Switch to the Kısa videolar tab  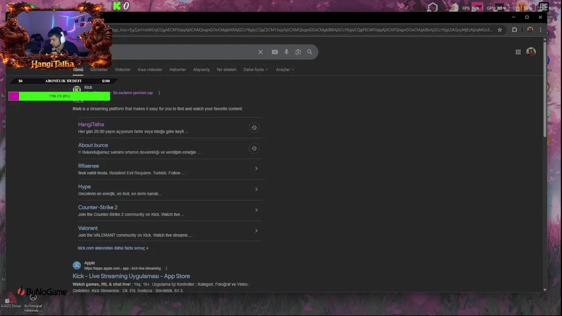click(x=150, y=69)
